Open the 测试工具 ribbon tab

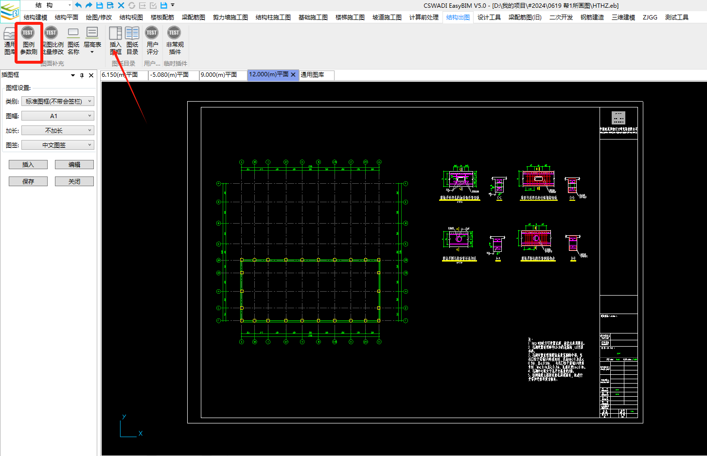677,18
